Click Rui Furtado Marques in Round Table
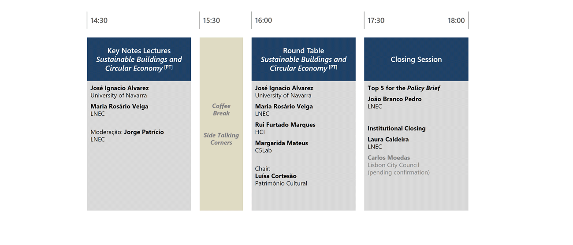The width and height of the screenshot is (573, 245). click(x=285, y=125)
